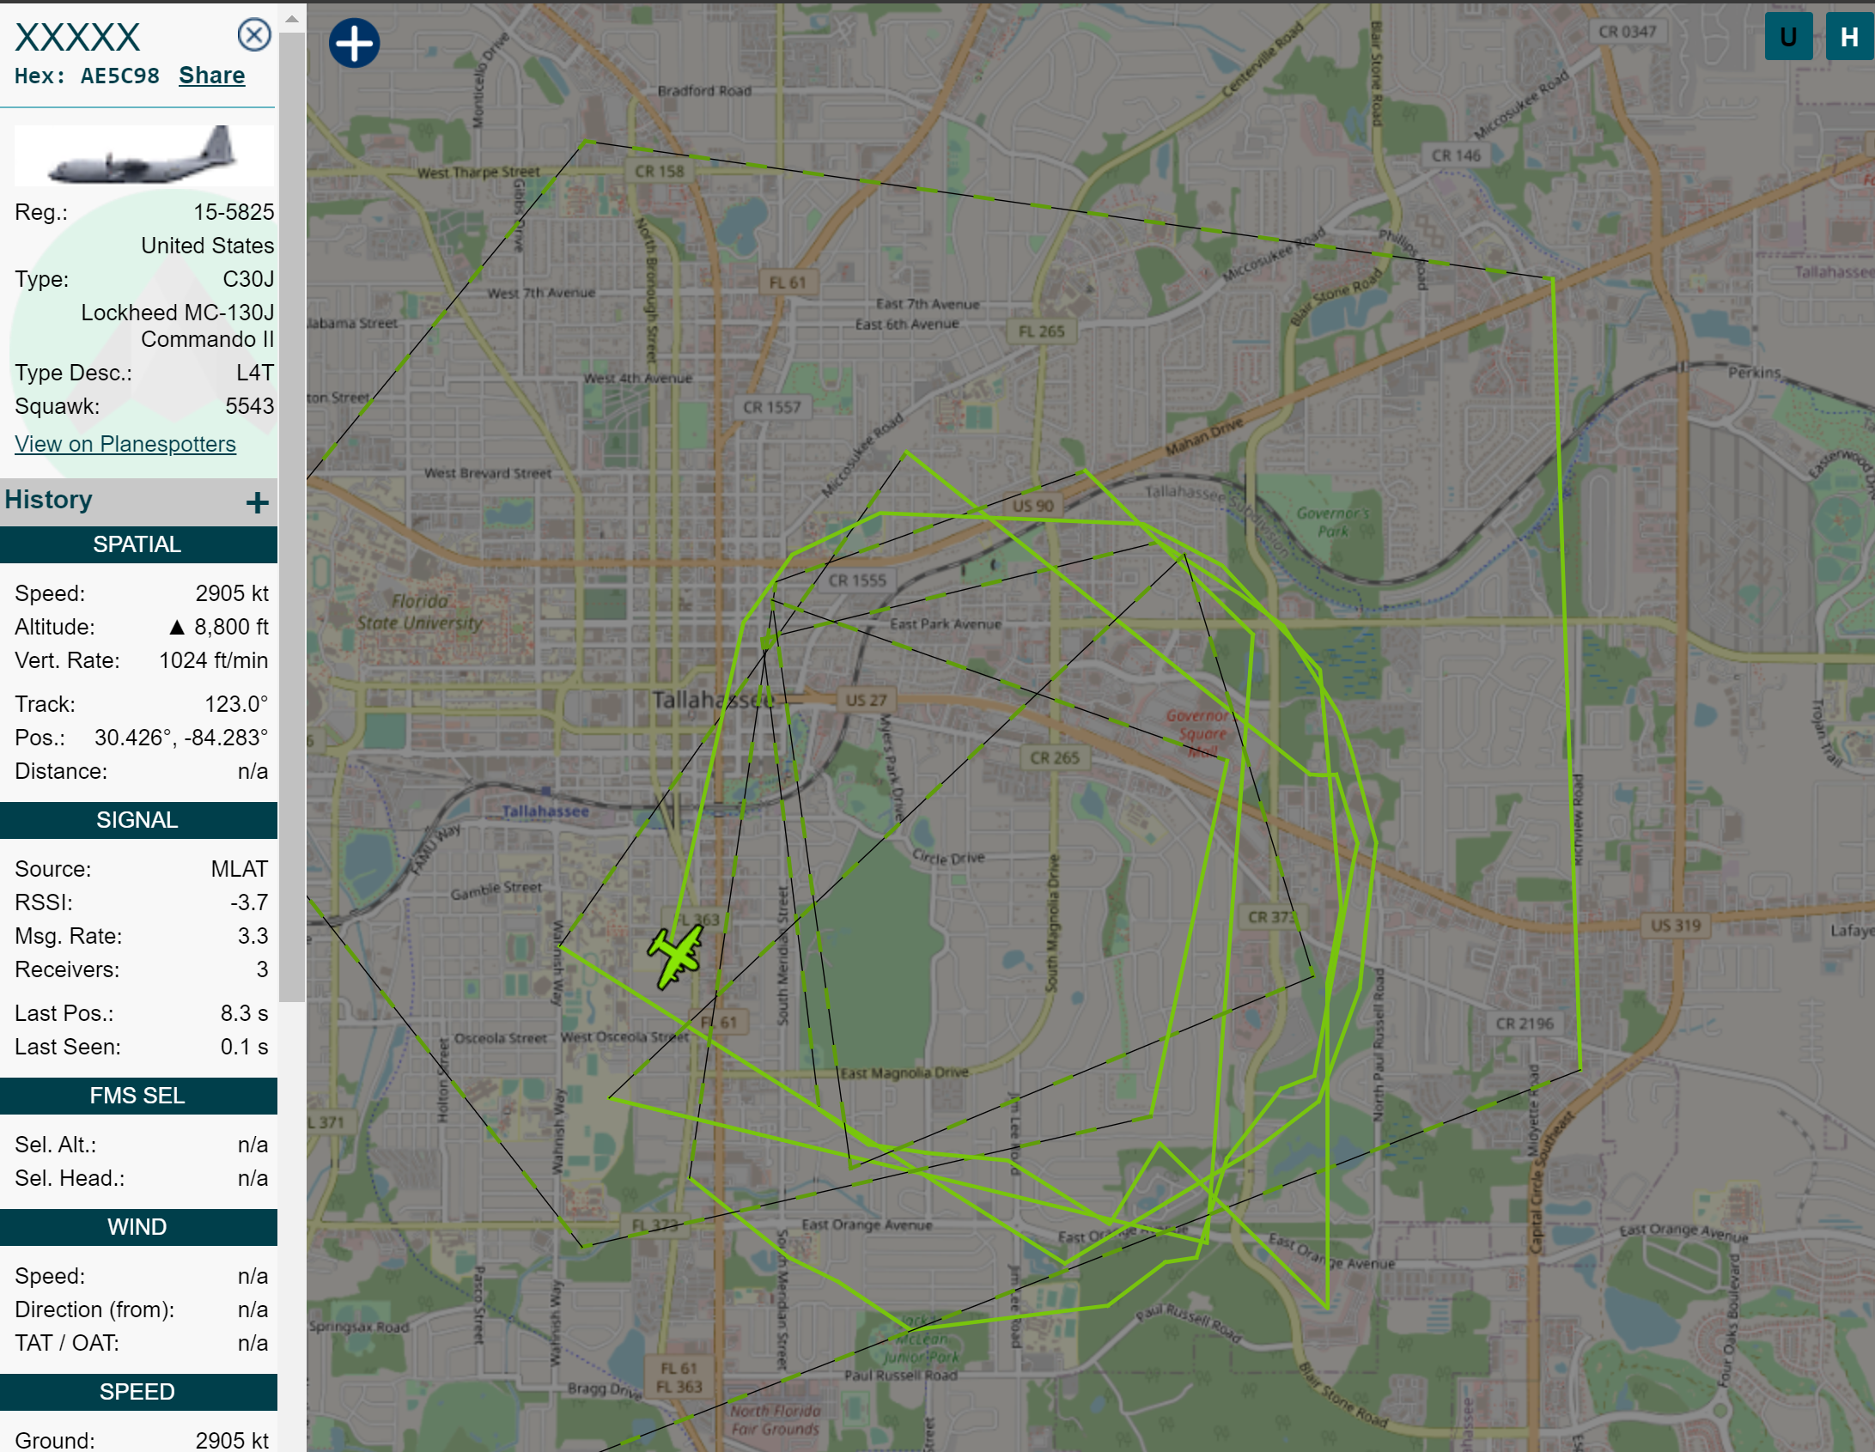Close the aircraft info panel

pyautogui.click(x=254, y=35)
